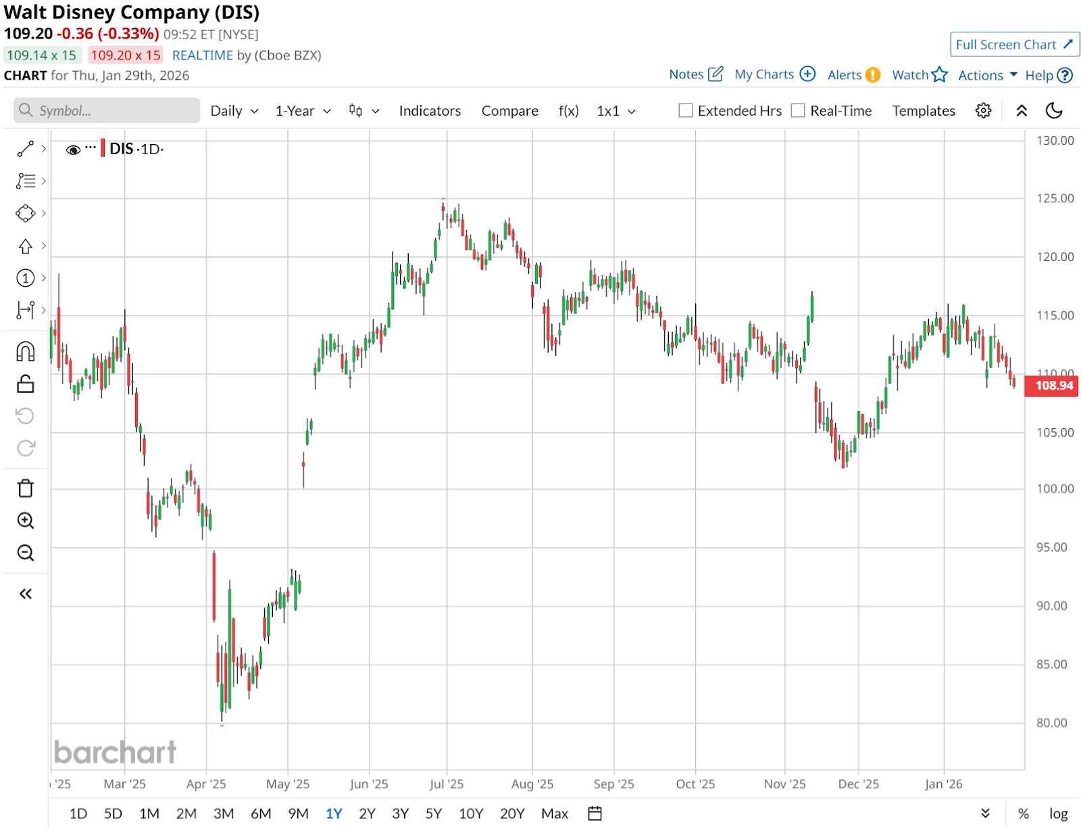The image size is (1081, 829).
Task: Delete drawings with the trash icon
Action: click(x=26, y=488)
